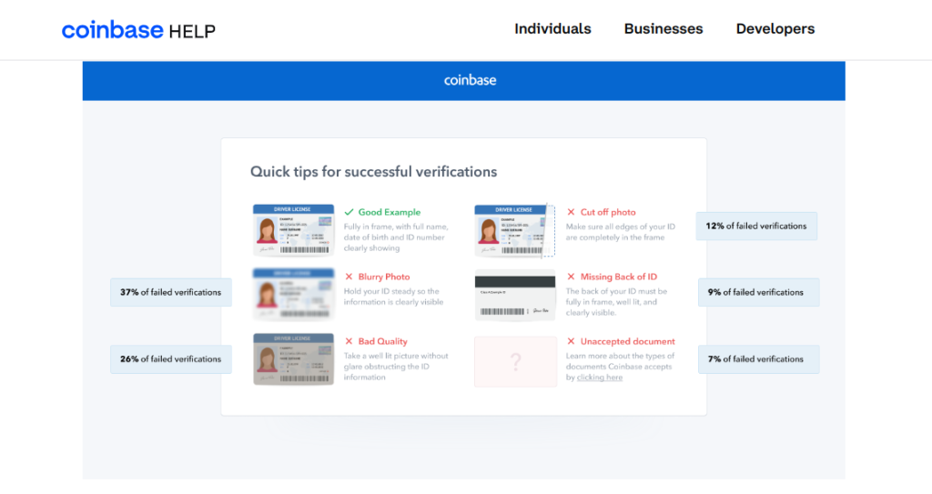932x494 pixels.
Task: Click the red X beside Bad Quality
Action: tap(349, 341)
